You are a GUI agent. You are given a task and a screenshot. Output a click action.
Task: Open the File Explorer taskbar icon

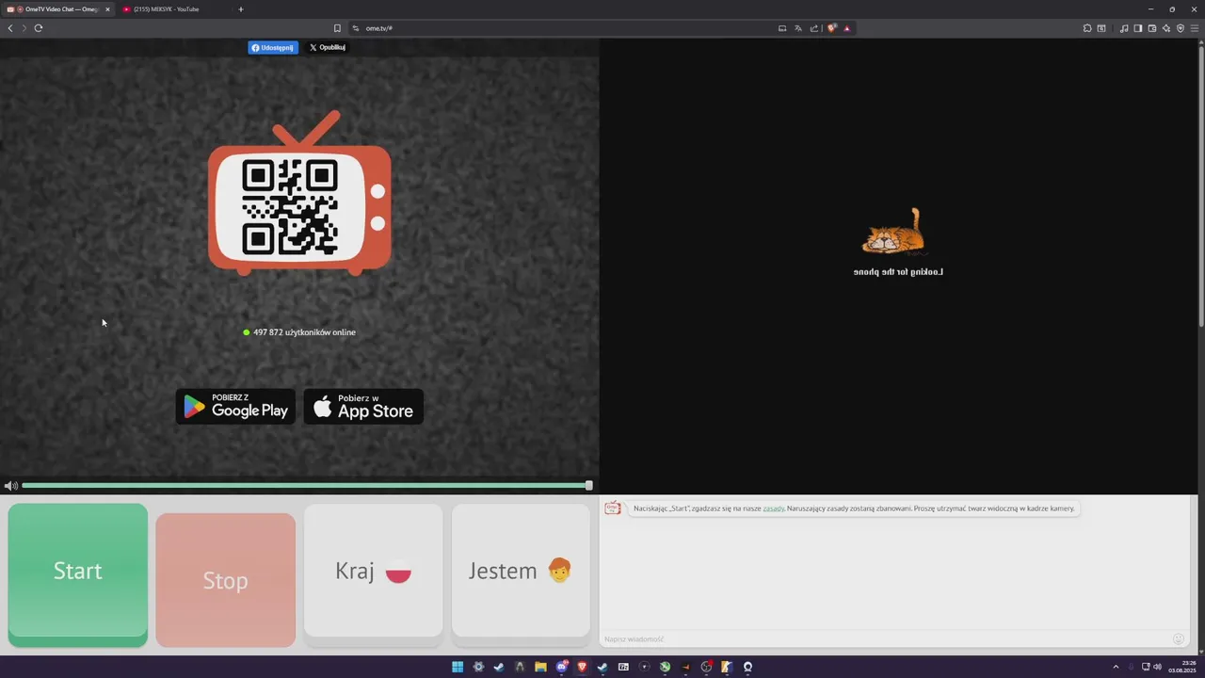click(x=540, y=667)
